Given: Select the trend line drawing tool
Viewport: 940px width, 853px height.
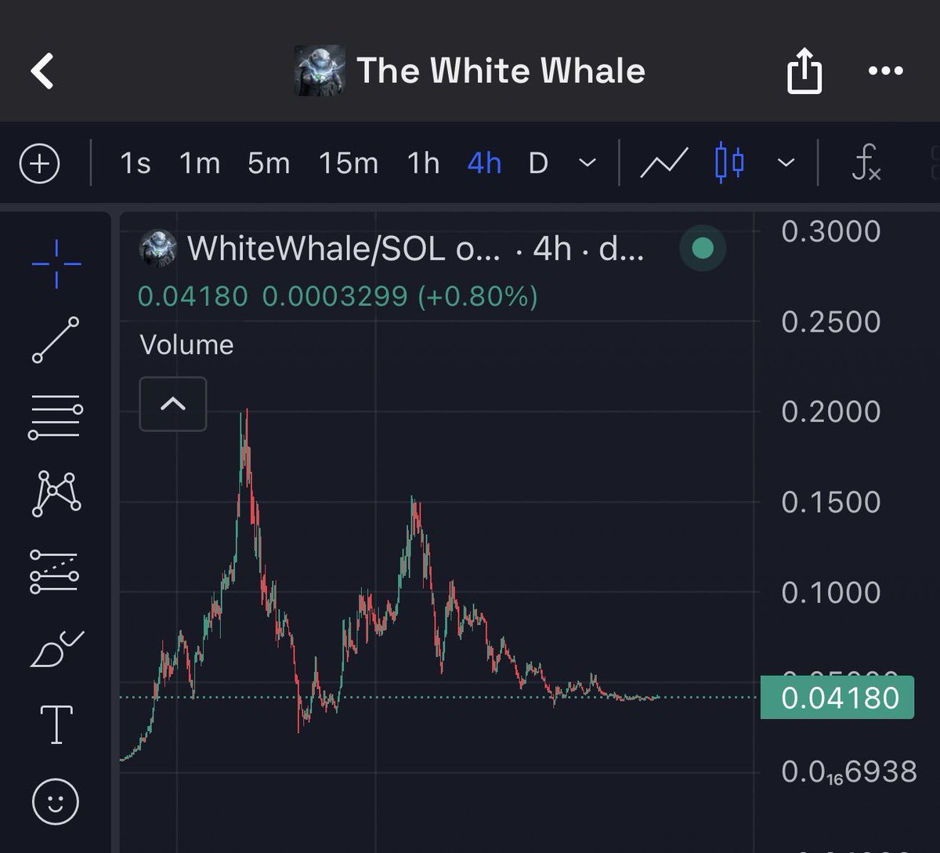Looking at the screenshot, I should click(x=56, y=339).
